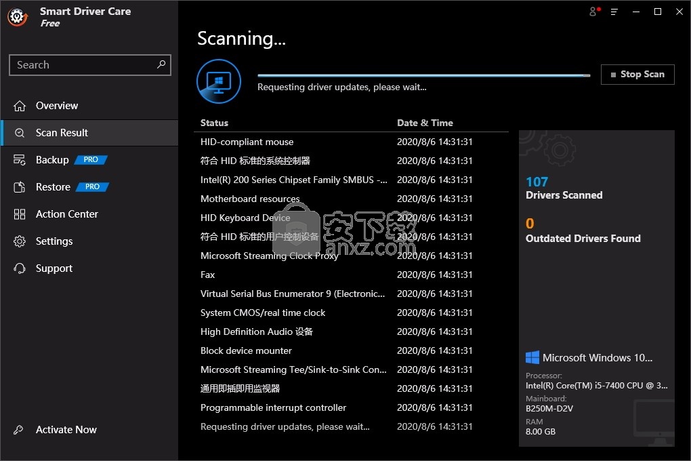This screenshot has height=461, width=691.
Task: Click the B250M-D2V mainboard value
Action: 549,409
